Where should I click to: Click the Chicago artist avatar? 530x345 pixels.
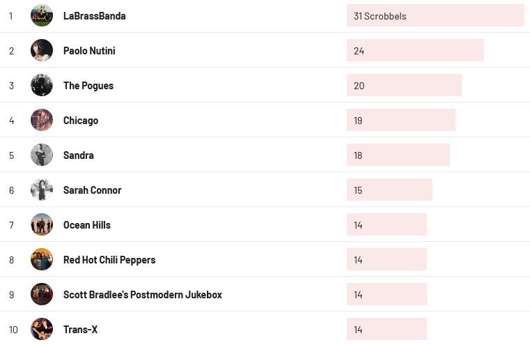(x=42, y=120)
